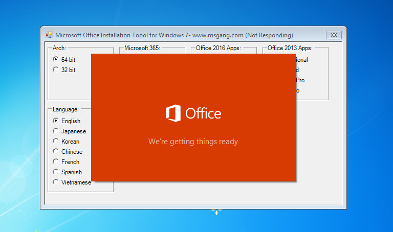Click the installer window title bar icon
The image size is (393, 232).
[x=49, y=35]
